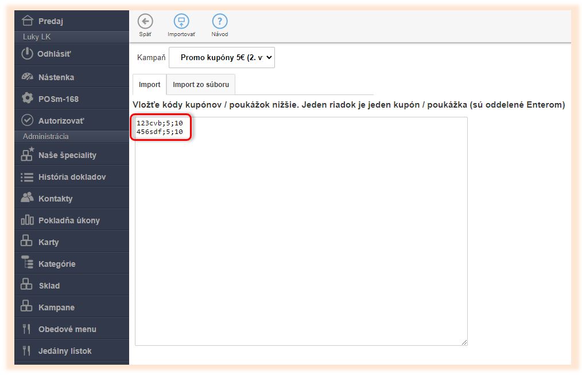Open the Karty section
This screenshot has height=375, width=582.
48,242
